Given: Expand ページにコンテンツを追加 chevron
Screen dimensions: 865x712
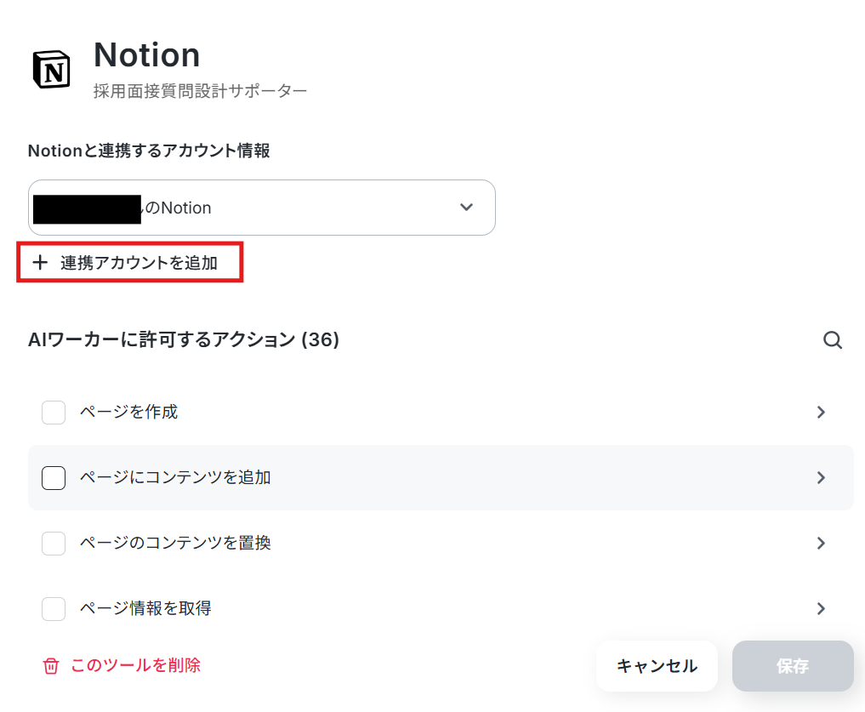Looking at the screenshot, I should pyautogui.click(x=821, y=478).
